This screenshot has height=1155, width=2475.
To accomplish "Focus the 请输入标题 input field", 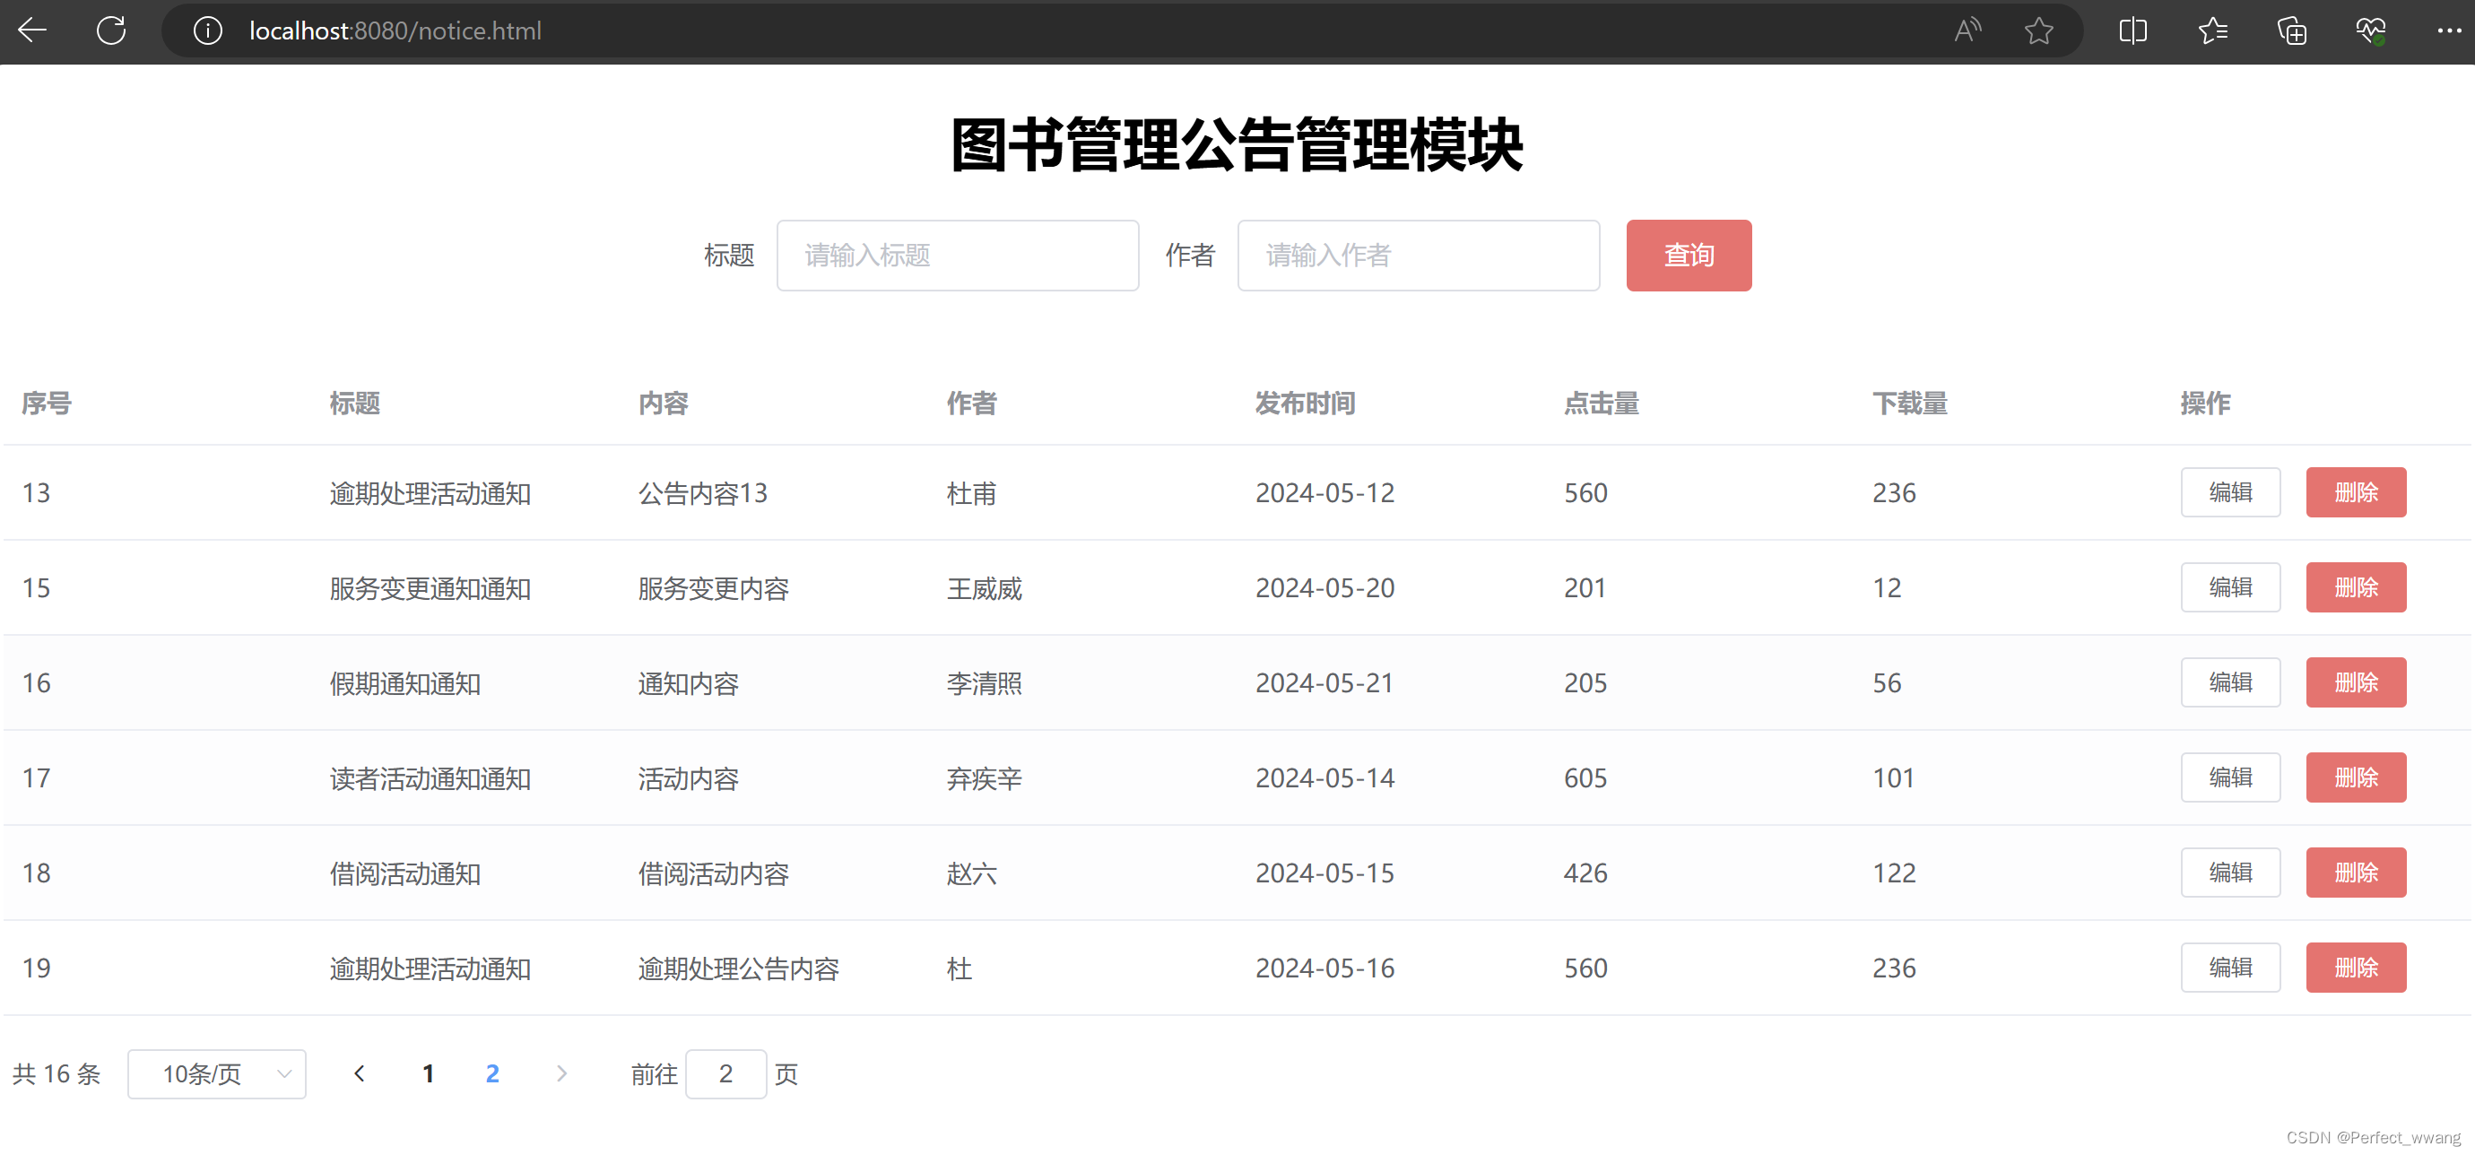I will coord(957,256).
